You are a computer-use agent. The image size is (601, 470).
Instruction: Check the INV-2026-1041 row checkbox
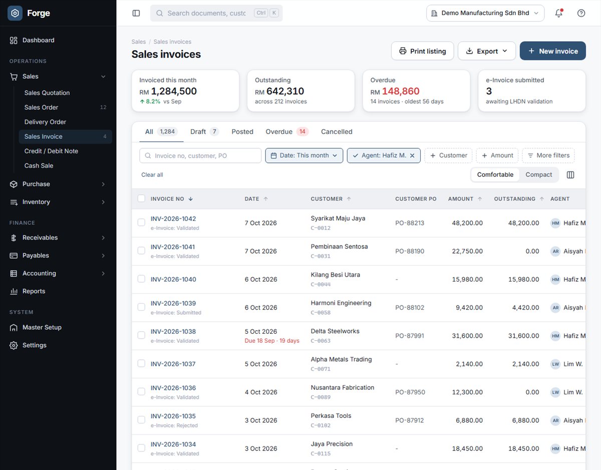click(x=141, y=251)
